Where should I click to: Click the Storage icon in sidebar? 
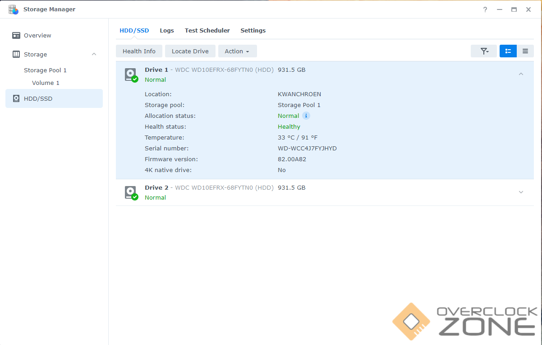pos(16,54)
